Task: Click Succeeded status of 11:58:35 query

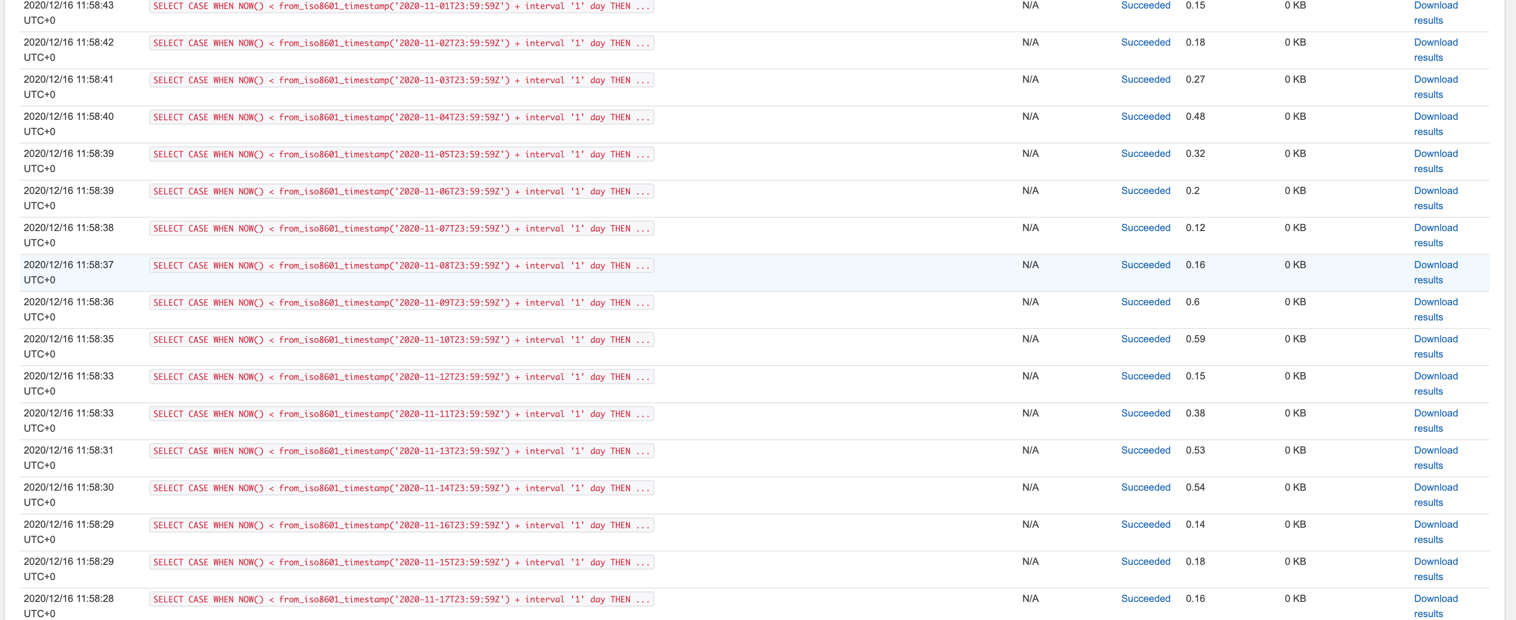Action: click(1145, 339)
